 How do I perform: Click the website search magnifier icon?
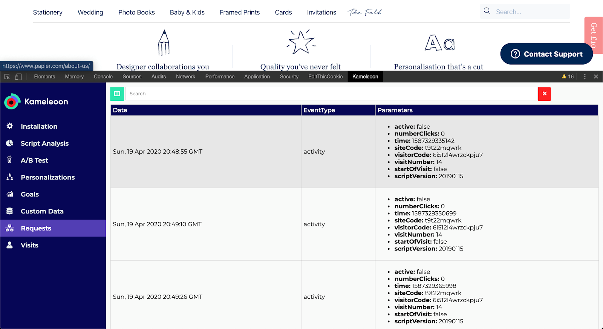[487, 11]
